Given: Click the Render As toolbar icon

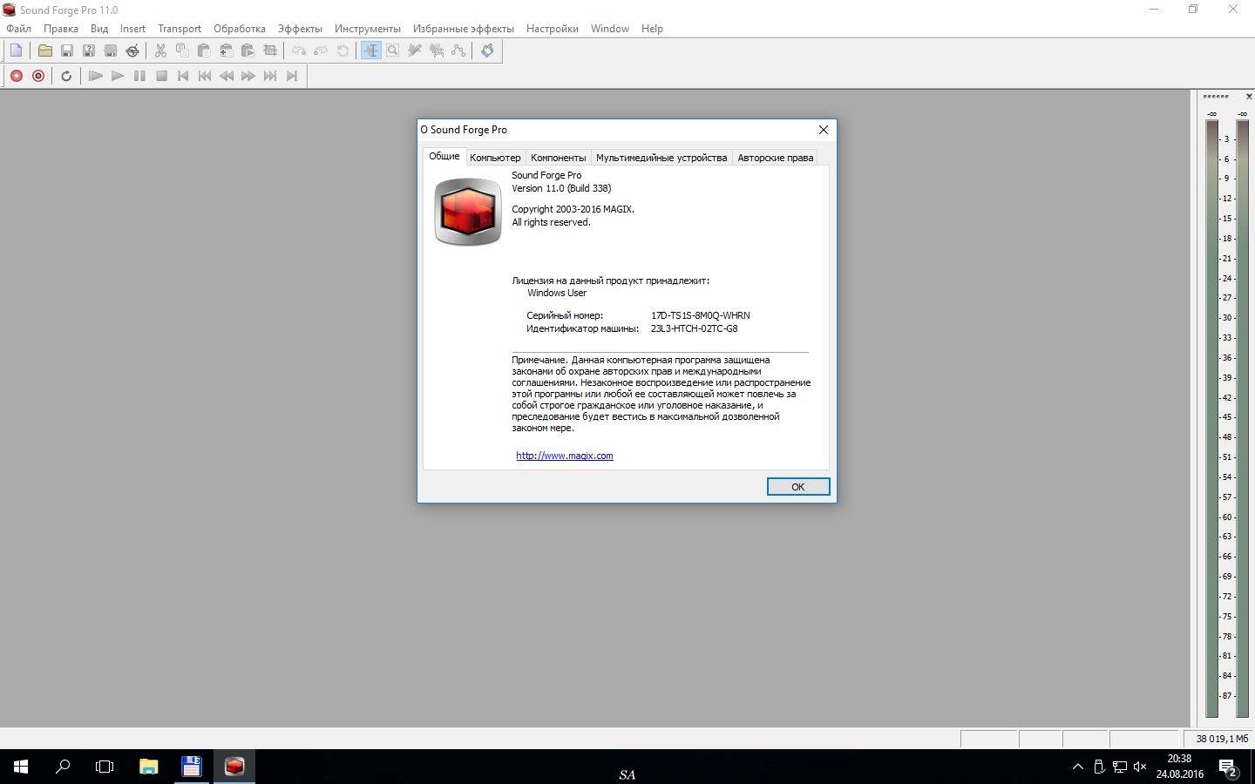Looking at the screenshot, I should click(111, 51).
